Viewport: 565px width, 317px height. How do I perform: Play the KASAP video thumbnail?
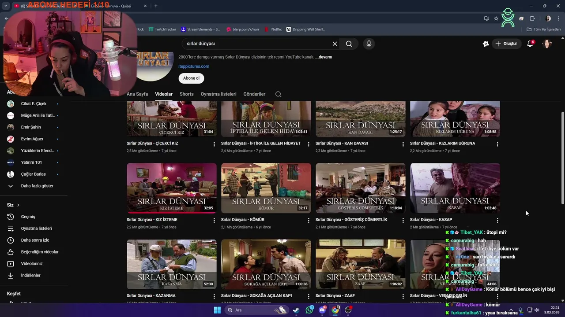(x=455, y=188)
